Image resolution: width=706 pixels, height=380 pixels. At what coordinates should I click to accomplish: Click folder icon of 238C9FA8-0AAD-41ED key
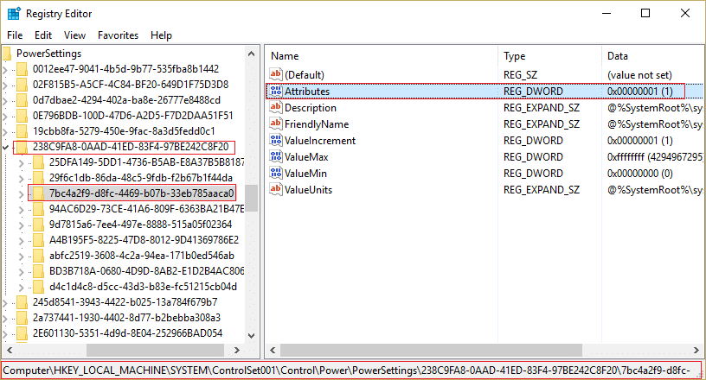pos(22,147)
